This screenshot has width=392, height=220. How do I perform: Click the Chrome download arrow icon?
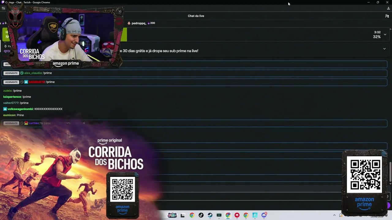pos(388,8)
